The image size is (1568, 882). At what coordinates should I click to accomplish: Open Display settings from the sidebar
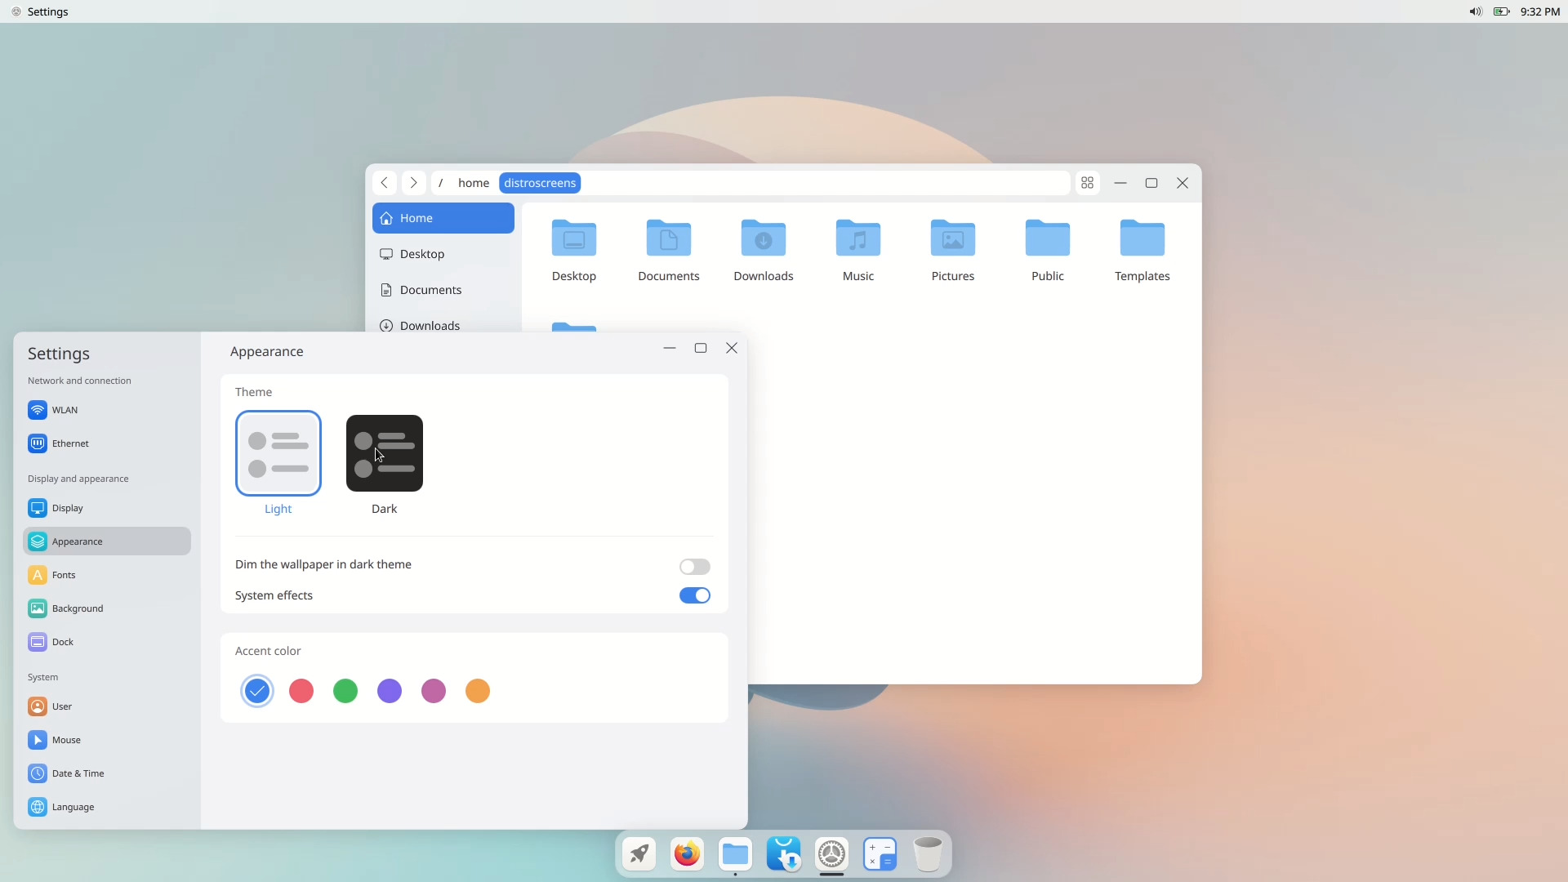point(66,507)
